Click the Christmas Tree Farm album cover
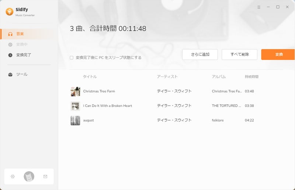This screenshot has height=190, width=295. pos(75,91)
